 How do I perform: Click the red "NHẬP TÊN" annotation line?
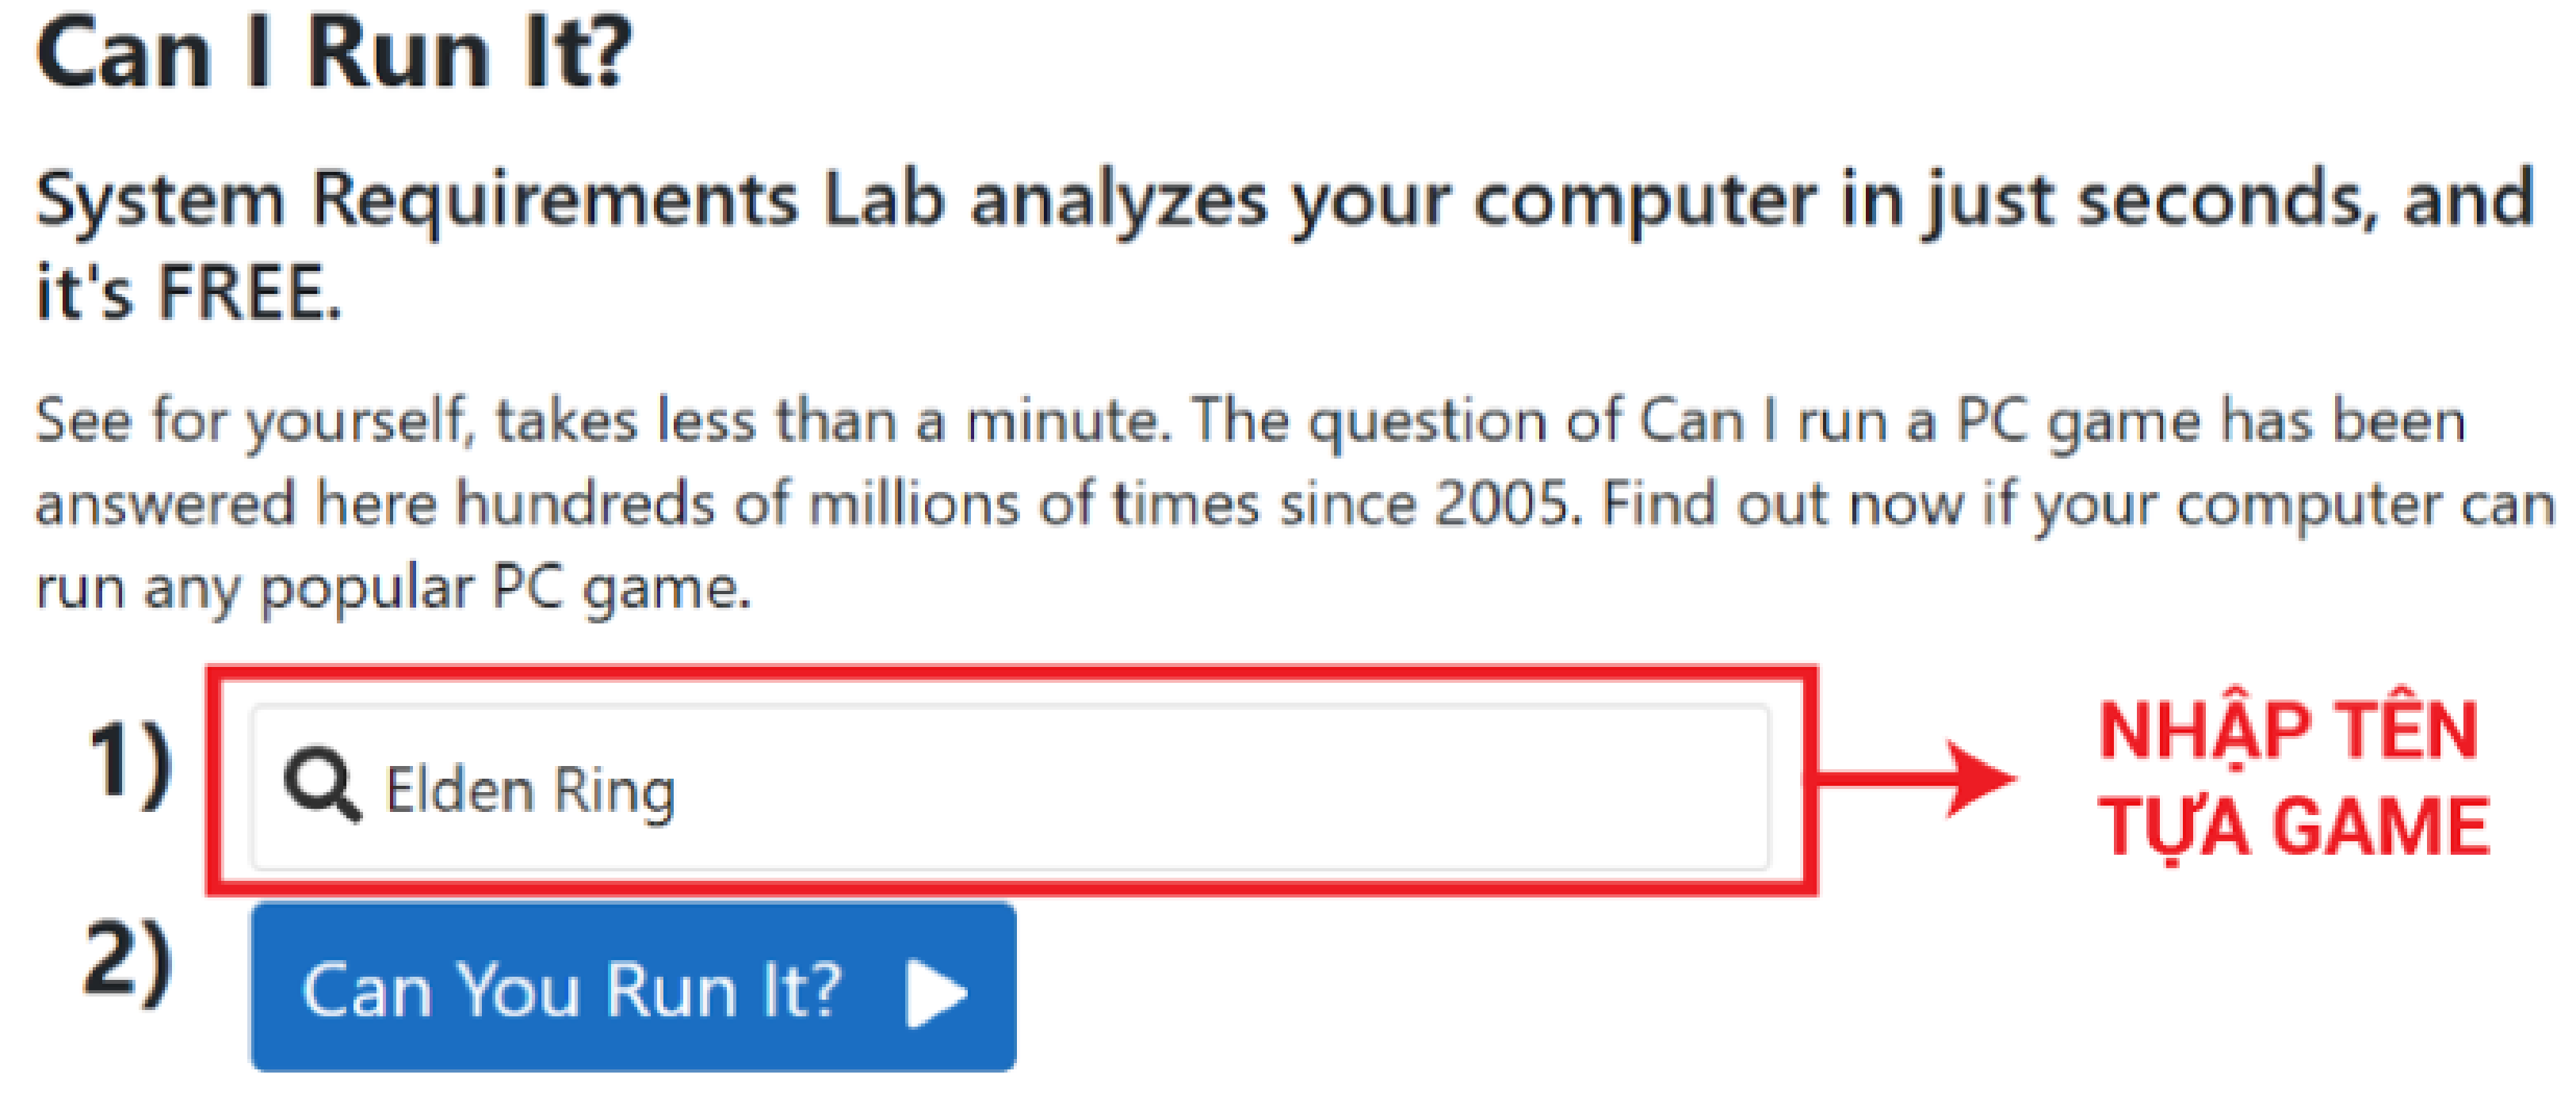(x=2288, y=731)
